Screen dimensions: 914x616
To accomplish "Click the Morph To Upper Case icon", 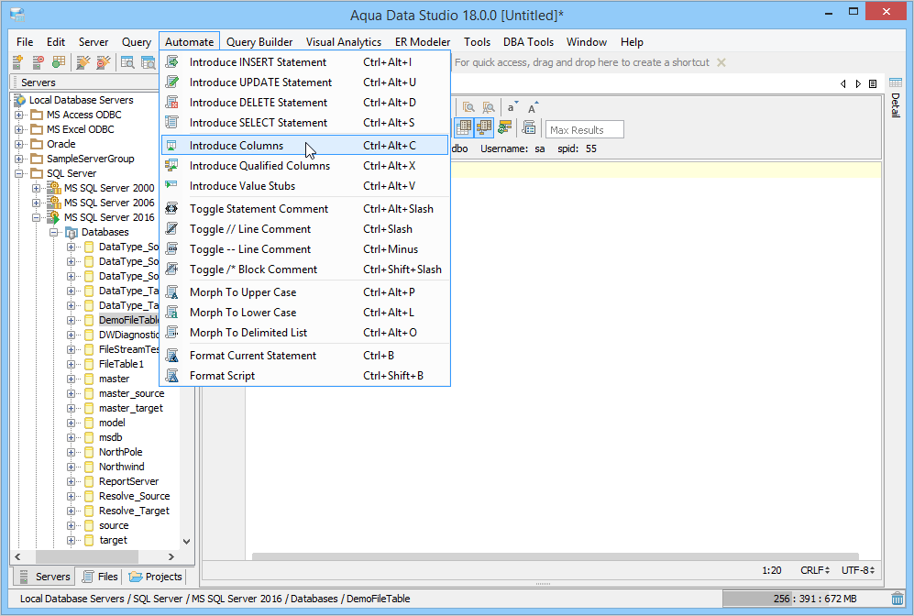I will pyautogui.click(x=172, y=292).
